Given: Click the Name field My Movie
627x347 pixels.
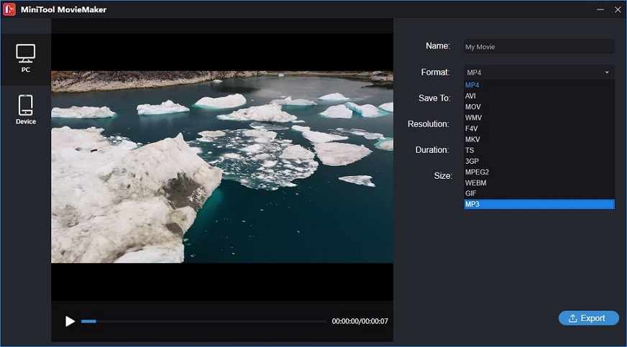Looking at the screenshot, I should (x=539, y=47).
